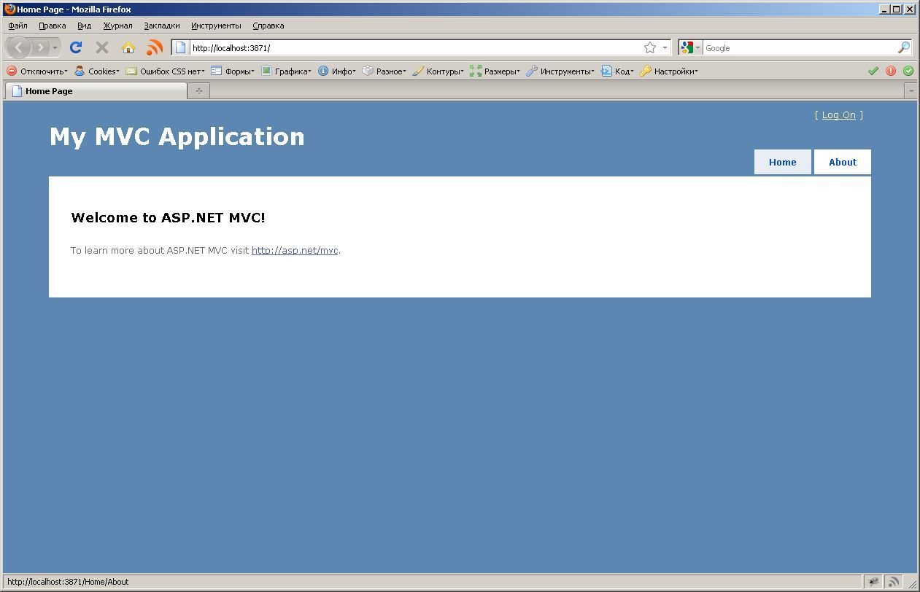Image resolution: width=920 pixels, height=592 pixels.
Task: Click the search magnifier icon
Action: click(x=904, y=48)
